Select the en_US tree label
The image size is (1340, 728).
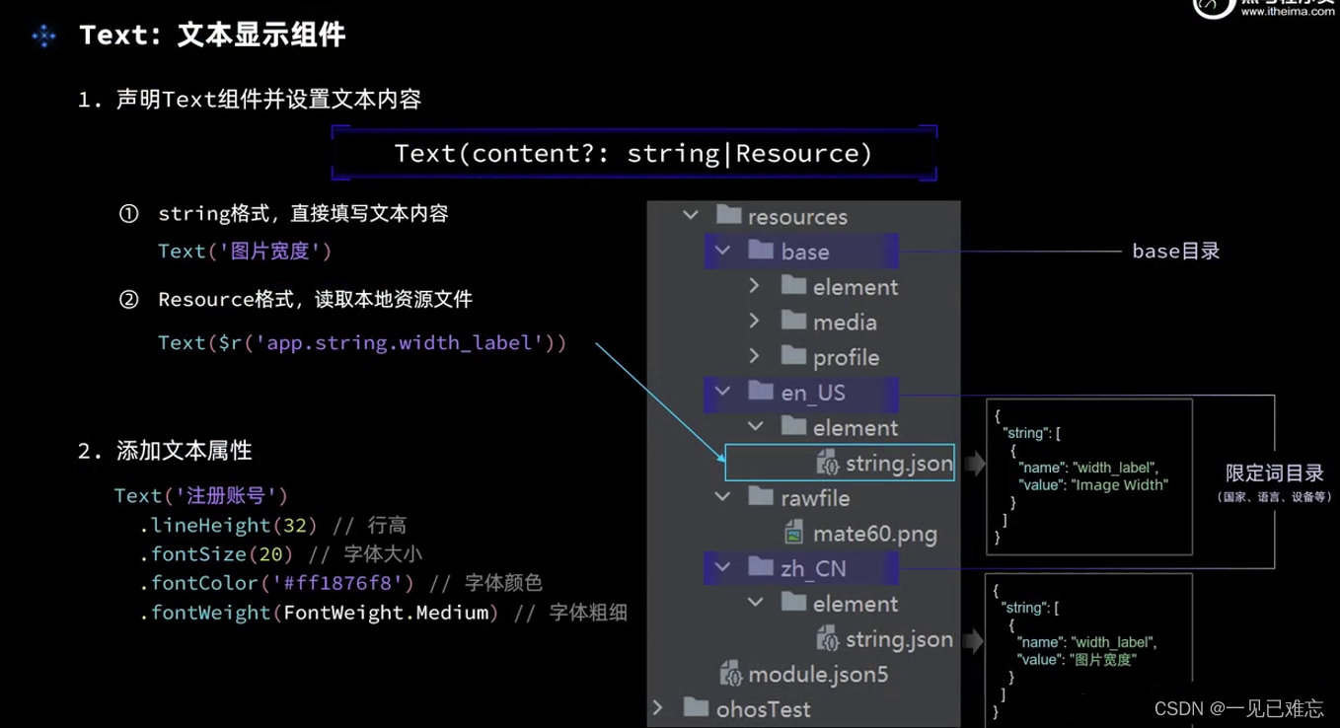tap(813, 394)
